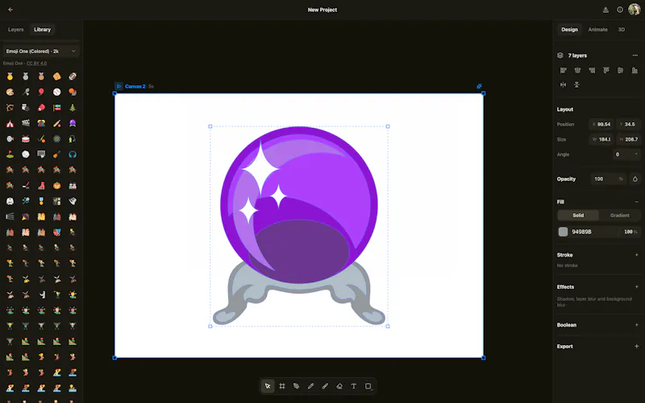Open the Rectangle shape tool
The width and height of the screenshot is (645, 403).
[368, 386]
